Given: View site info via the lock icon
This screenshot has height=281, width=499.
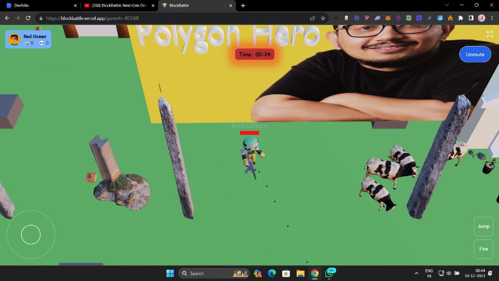Looking at the screenshot, I should click(41, 18).
